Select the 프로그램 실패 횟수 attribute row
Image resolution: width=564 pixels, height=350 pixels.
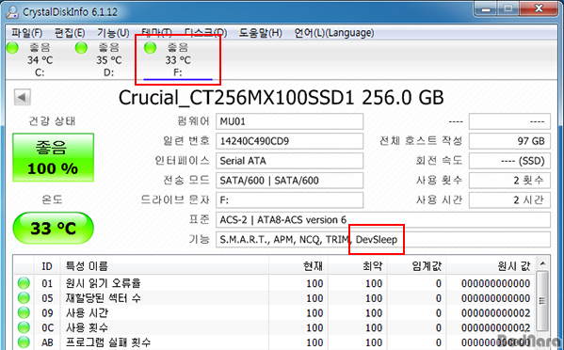[274, 342]
